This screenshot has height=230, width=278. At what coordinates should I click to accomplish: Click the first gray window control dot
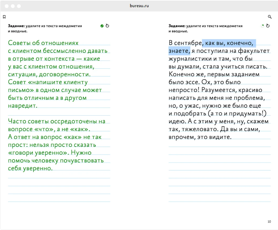(7, 6)
